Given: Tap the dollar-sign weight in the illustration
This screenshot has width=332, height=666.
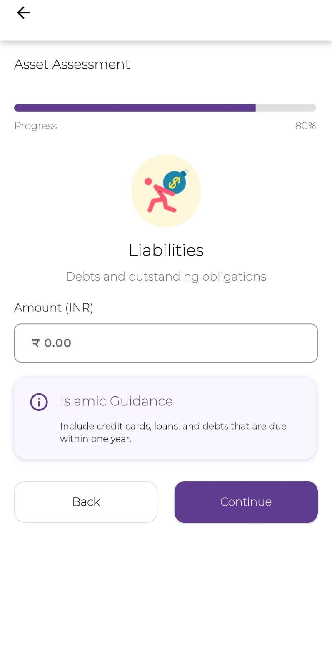Looking at the screenshot, I should tap(175, 182).
